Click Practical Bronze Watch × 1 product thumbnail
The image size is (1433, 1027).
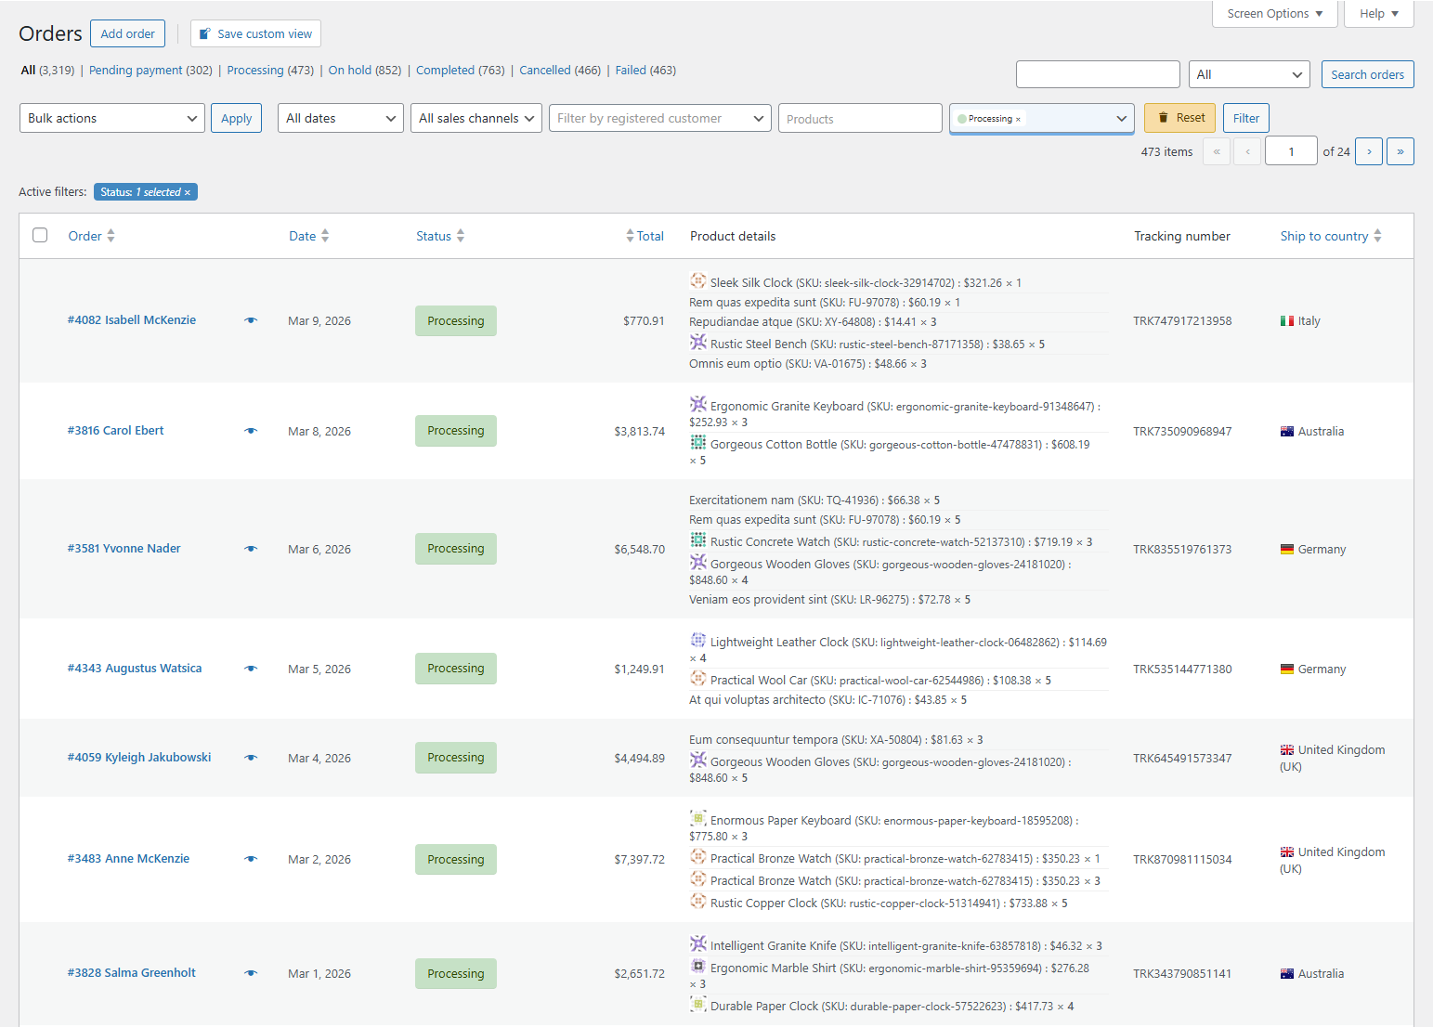point(698,856)
